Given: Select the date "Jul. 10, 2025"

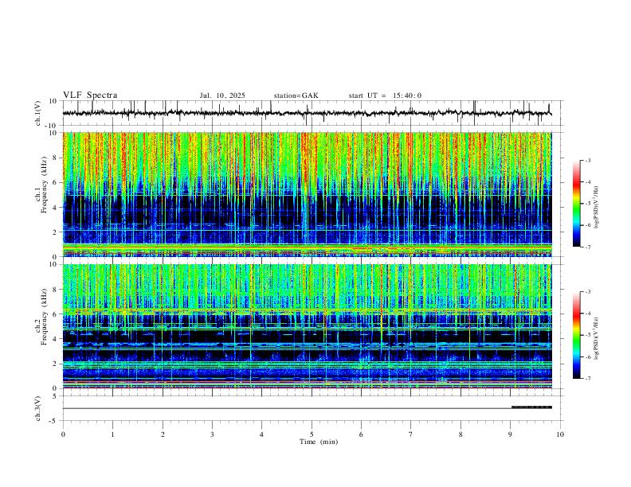Looking at the screenshot, I should (x=222, y=95).
